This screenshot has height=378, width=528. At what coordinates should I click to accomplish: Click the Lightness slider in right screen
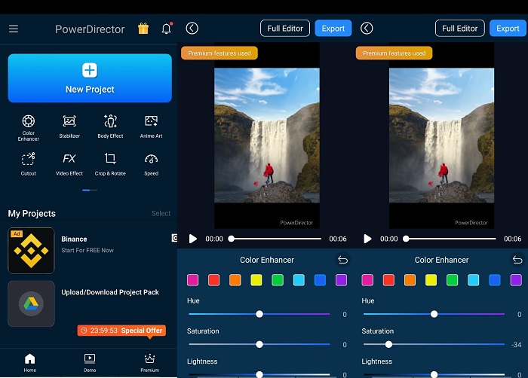434,374
